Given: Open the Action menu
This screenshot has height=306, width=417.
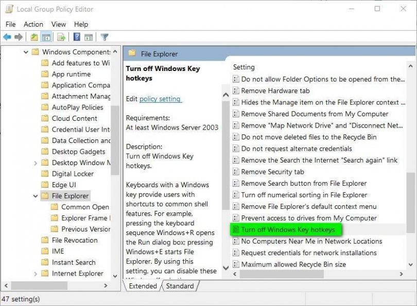Looking at the screenshot, I should [x=33, y=24].
